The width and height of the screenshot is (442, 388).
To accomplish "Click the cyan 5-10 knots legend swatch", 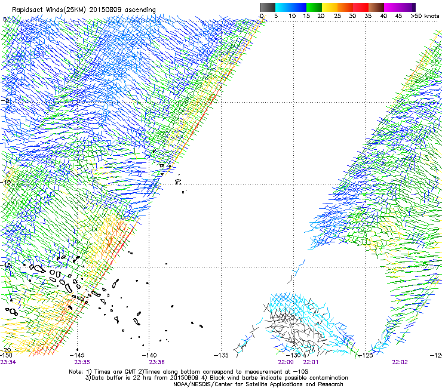I will tap(283, 7).
